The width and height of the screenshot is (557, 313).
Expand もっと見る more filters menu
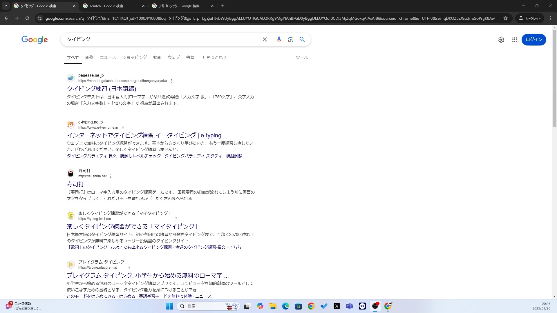tap(214, 57)
